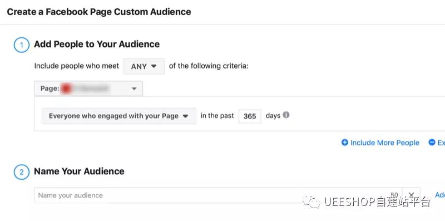Clear the audience name with X icon
This screenshot has width=445, height=221.
pyautogui.click(x=411, y=195)
